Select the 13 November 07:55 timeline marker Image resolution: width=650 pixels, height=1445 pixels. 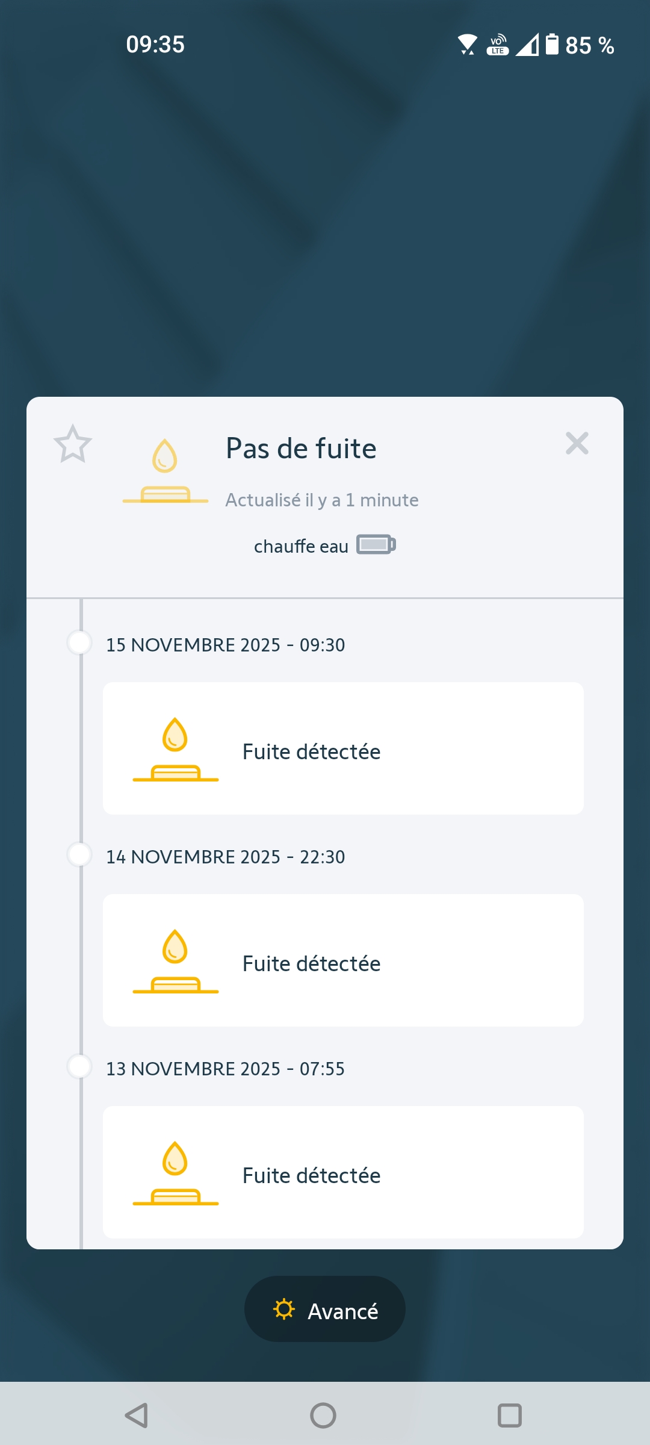79,1066
